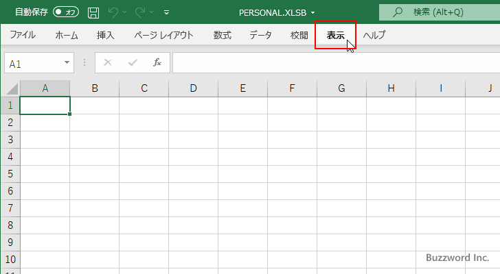Click the Select All corner triangle

(12, 88)
